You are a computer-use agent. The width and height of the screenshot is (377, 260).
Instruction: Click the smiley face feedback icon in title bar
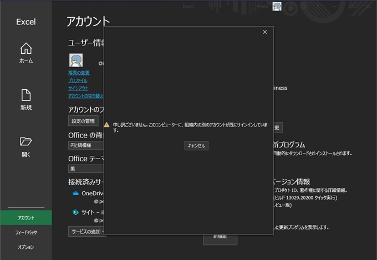(x=292, y=7)
